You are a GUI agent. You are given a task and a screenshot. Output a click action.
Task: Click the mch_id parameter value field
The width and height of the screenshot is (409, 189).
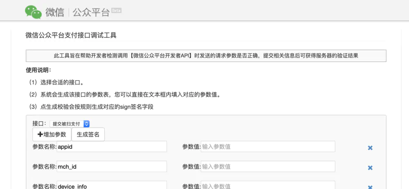pyautogui.click(x=268, y=166)
